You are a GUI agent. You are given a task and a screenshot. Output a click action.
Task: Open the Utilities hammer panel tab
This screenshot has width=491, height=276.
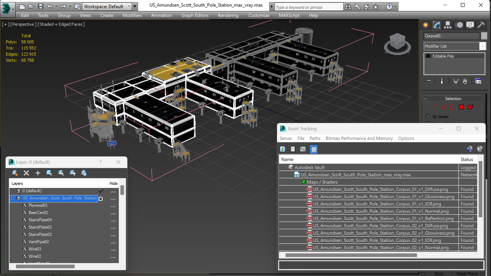481,25
